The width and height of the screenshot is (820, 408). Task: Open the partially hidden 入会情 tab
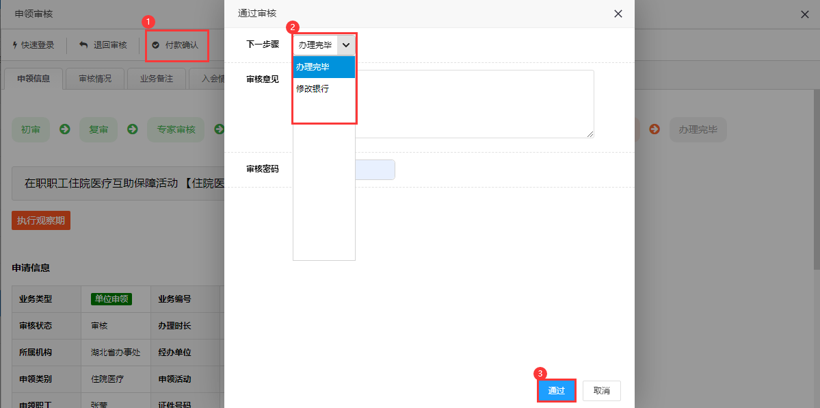point(208,79)
